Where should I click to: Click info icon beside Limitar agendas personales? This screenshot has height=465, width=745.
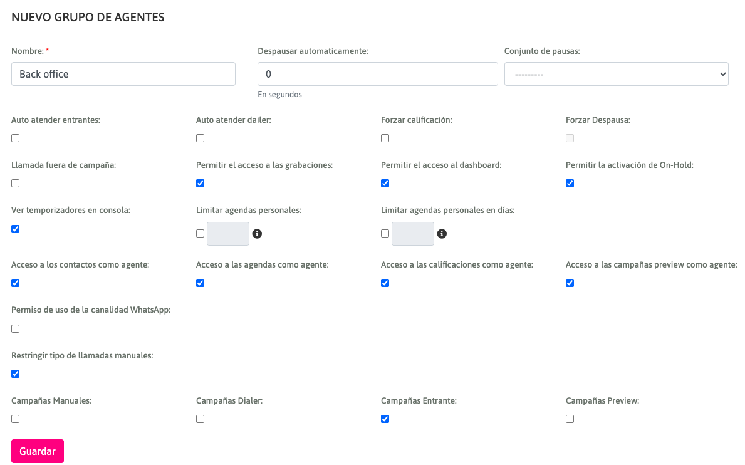point(256,234)
